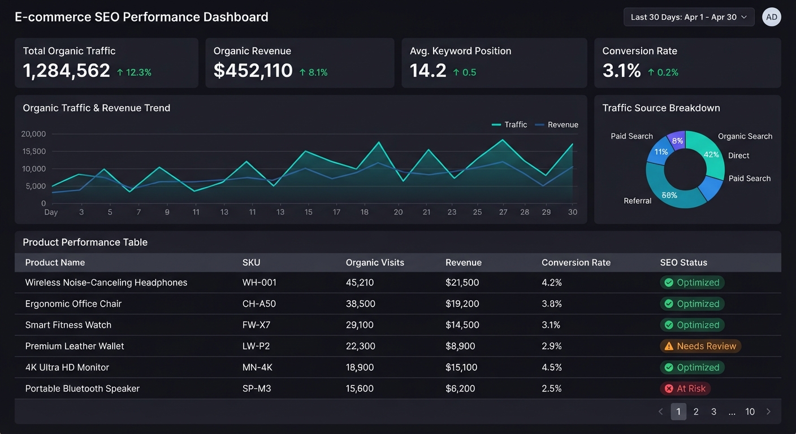
Task: Go to page 3 of the table
Action: [714, 411]
